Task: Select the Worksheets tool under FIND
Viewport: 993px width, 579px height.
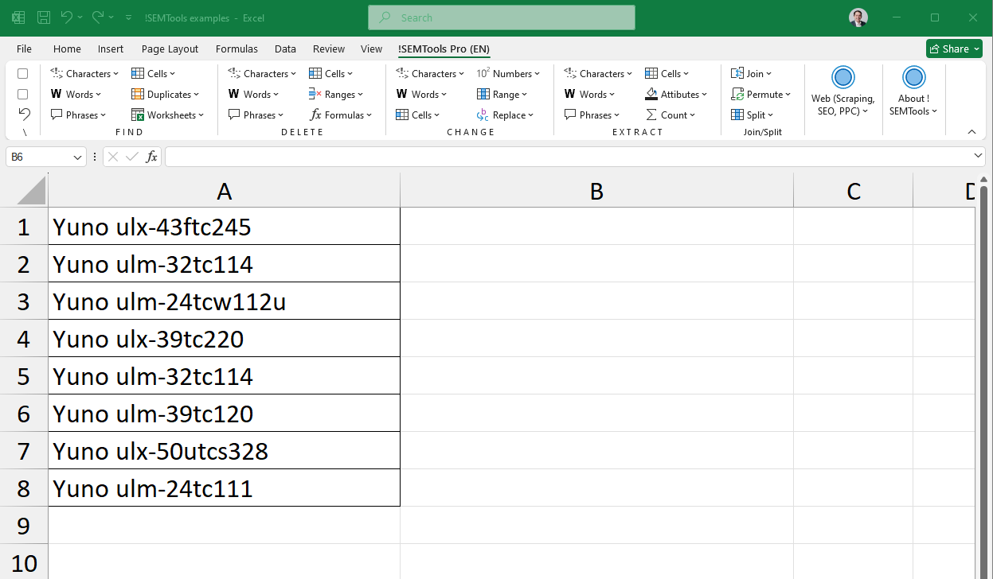Action: coord(168,115)
